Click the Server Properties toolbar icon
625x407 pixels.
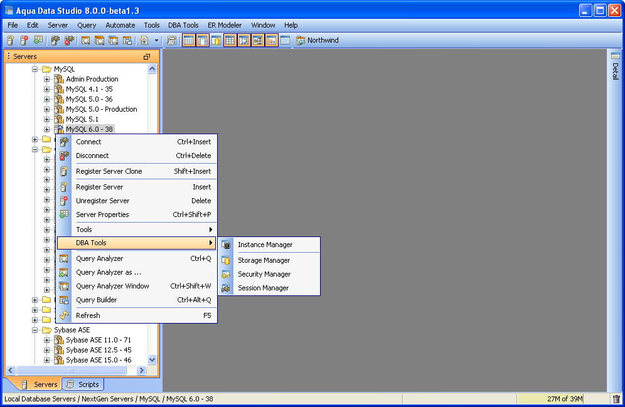tap(38, 40)
